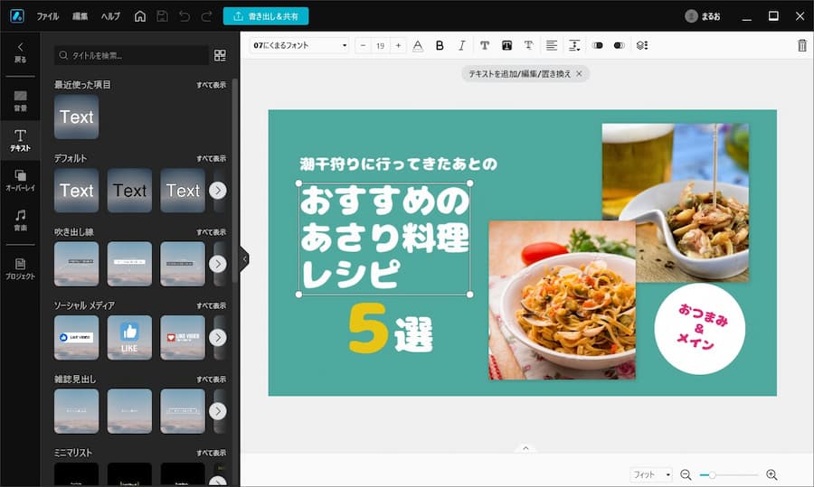
Task: Click the undo arrow icon
Action: pos(185,16)
